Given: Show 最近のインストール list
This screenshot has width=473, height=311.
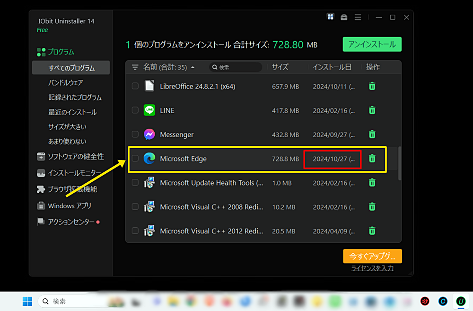Looking at the screenshot, I should [72, 112].
